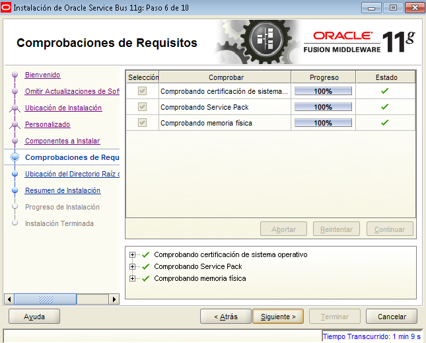Image resolution: width=426 pixels, height=343 pixels.
Task: Click the Selección column header
Action: pyautogui.click(x=143, y=77)
